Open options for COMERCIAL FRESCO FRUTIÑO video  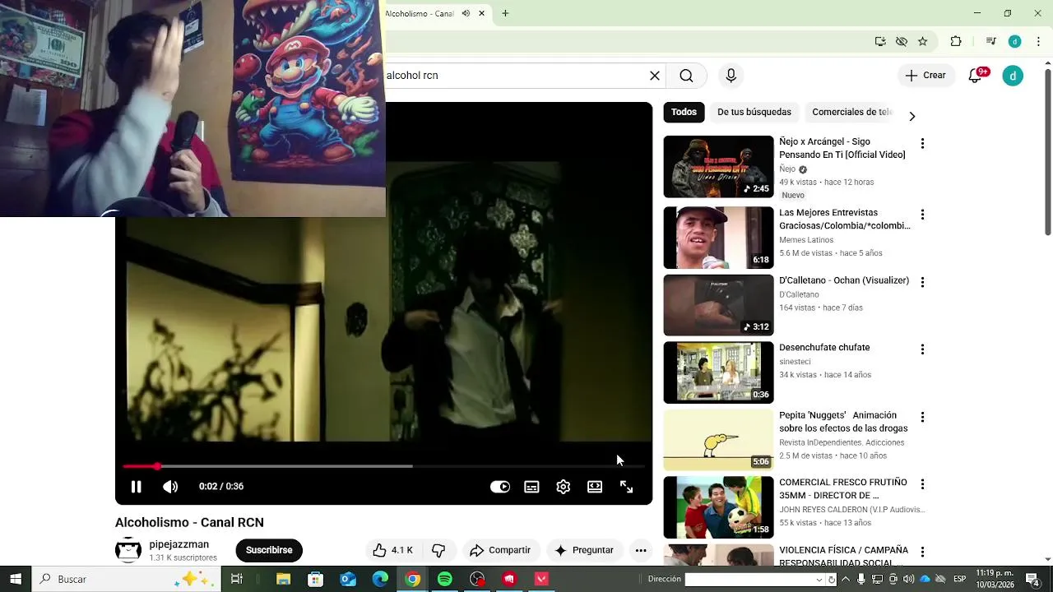(922, 484)
